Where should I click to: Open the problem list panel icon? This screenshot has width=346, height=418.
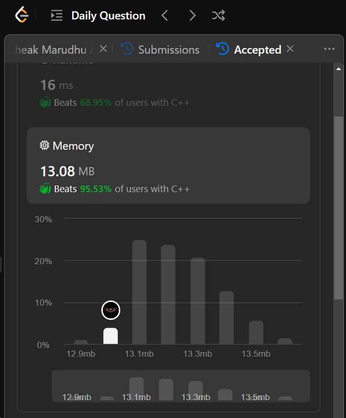point(56,16)
